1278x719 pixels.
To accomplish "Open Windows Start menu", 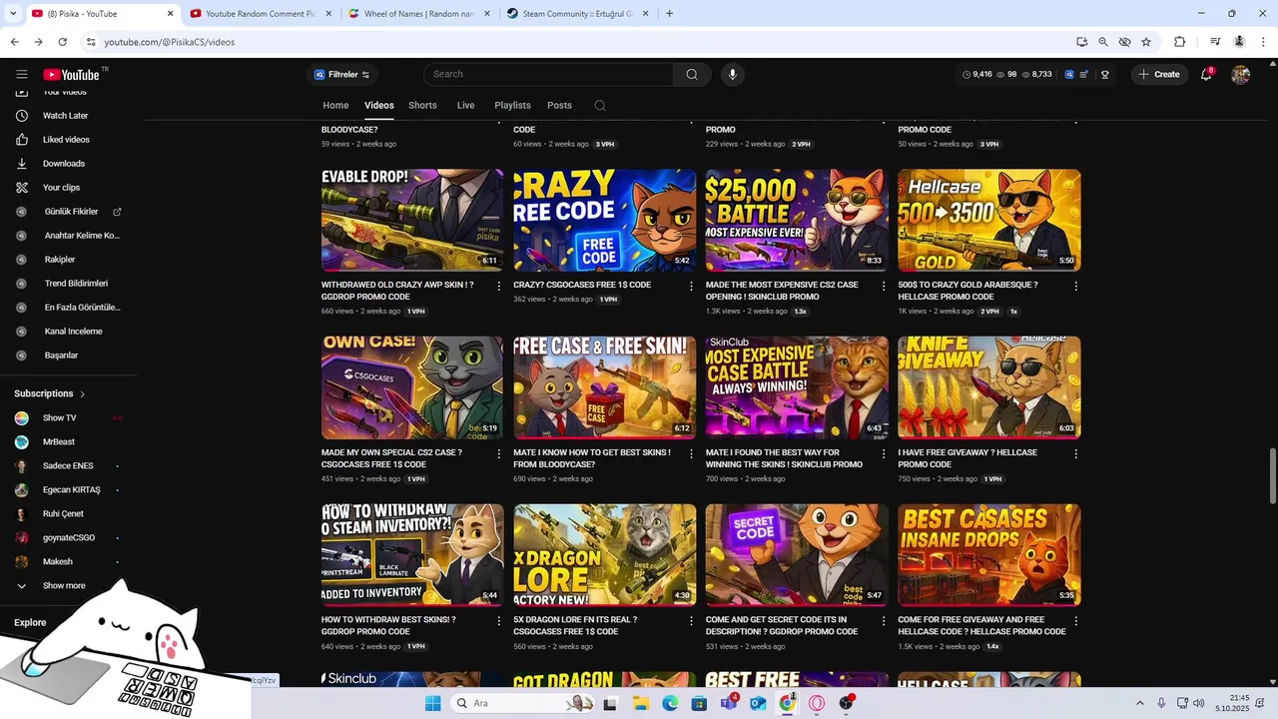I will click(x=432, y=703).
